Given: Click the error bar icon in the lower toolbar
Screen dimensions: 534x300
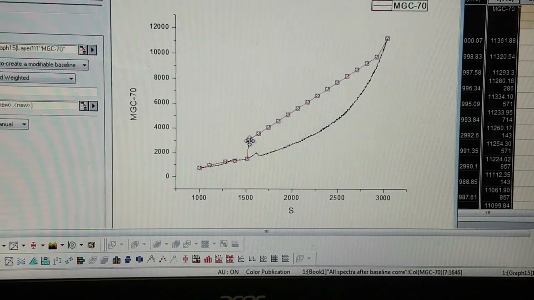Looking at the screenshot, I should point(57,261).
